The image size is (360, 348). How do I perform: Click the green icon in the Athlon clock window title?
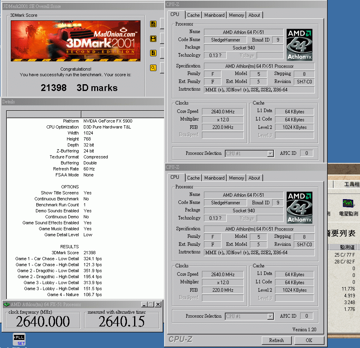click(x=6, y=304)
